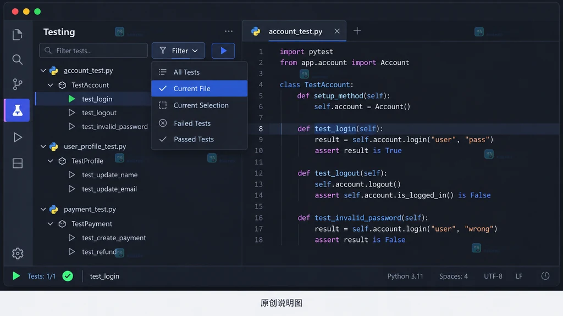The image size is (563, 316).
Task: Open the panel layout icon in sidebar
Action: 17,163
